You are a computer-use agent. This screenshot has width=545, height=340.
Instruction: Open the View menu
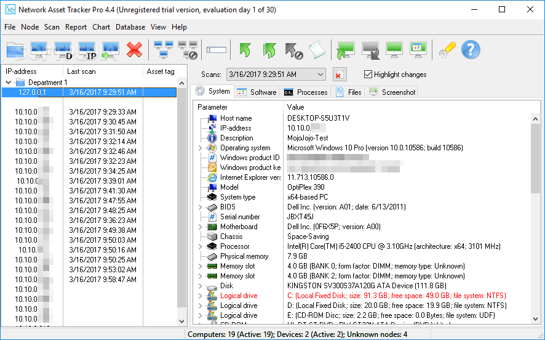point(158,27)
